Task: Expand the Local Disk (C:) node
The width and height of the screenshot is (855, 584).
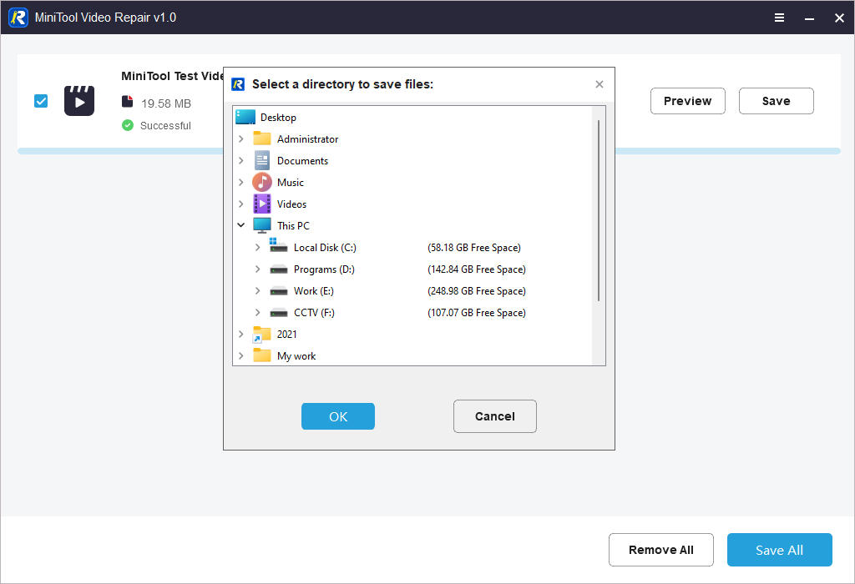Action: point(257,247)
